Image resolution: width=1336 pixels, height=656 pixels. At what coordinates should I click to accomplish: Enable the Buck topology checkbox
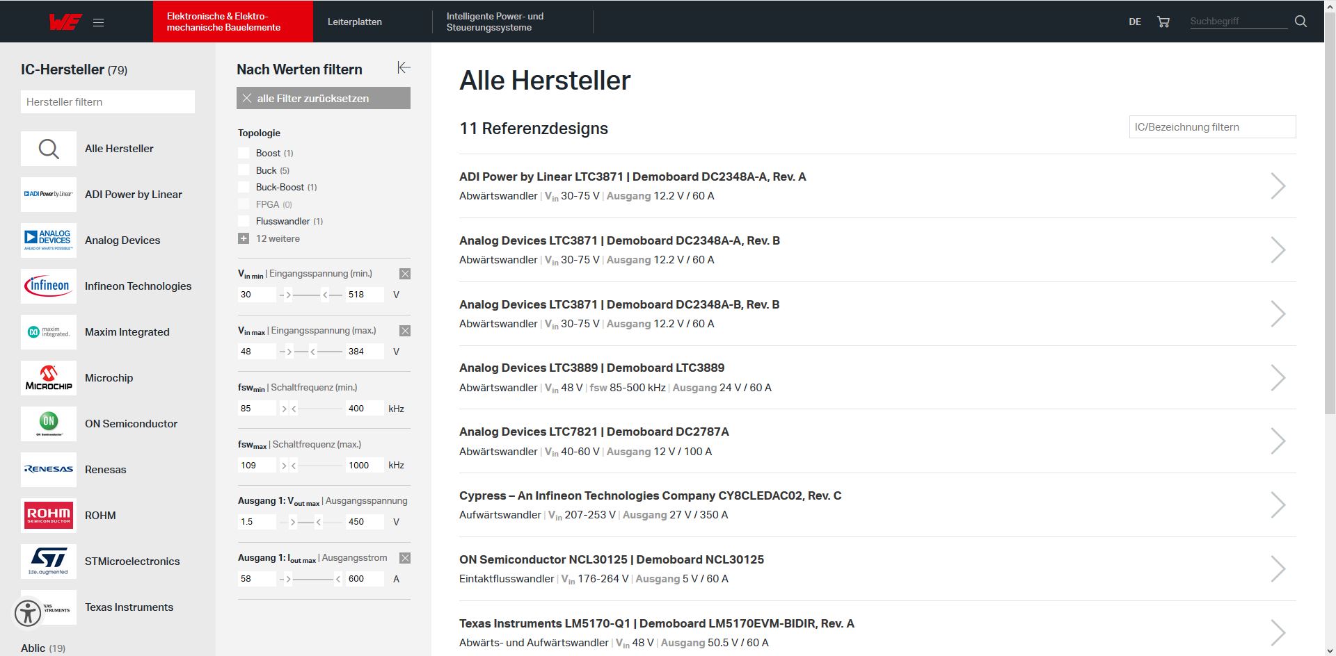pos(244,170)
